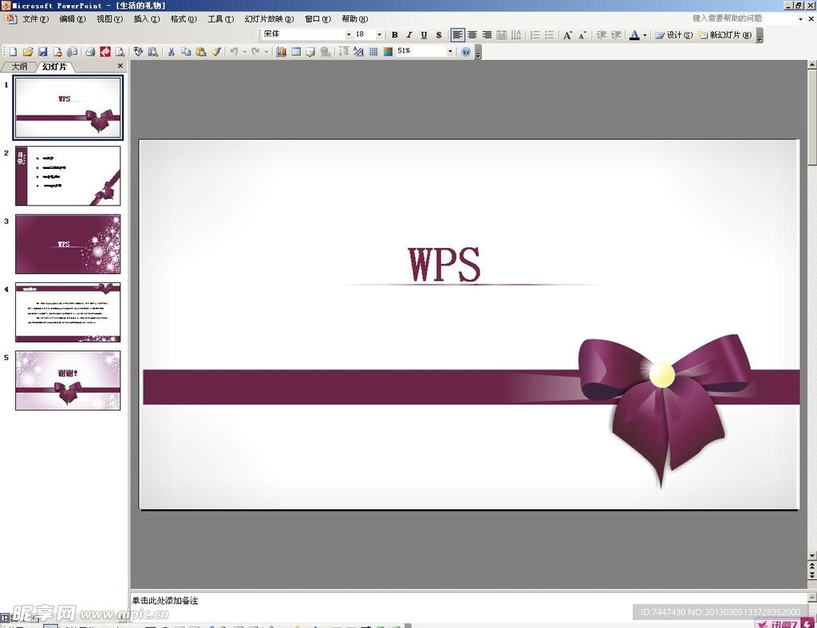Open the 51% zoom dropdown
The image size is (817, 628).
450,51
